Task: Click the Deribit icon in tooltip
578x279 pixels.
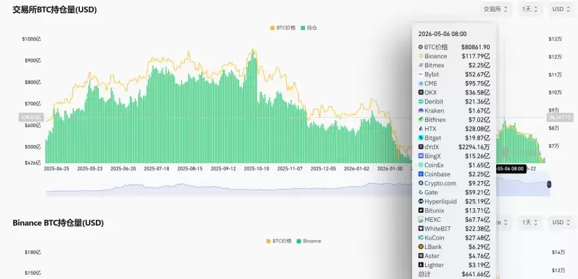Action: pos(420,101)
